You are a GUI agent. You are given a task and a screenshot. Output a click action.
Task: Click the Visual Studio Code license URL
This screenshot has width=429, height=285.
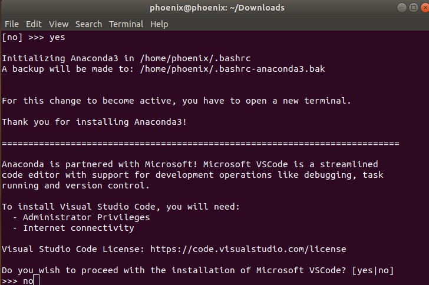click(248, 249)
